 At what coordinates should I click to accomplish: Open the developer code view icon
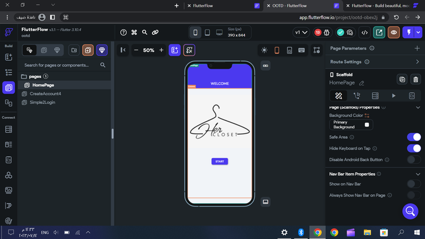[x=365, y=32]
